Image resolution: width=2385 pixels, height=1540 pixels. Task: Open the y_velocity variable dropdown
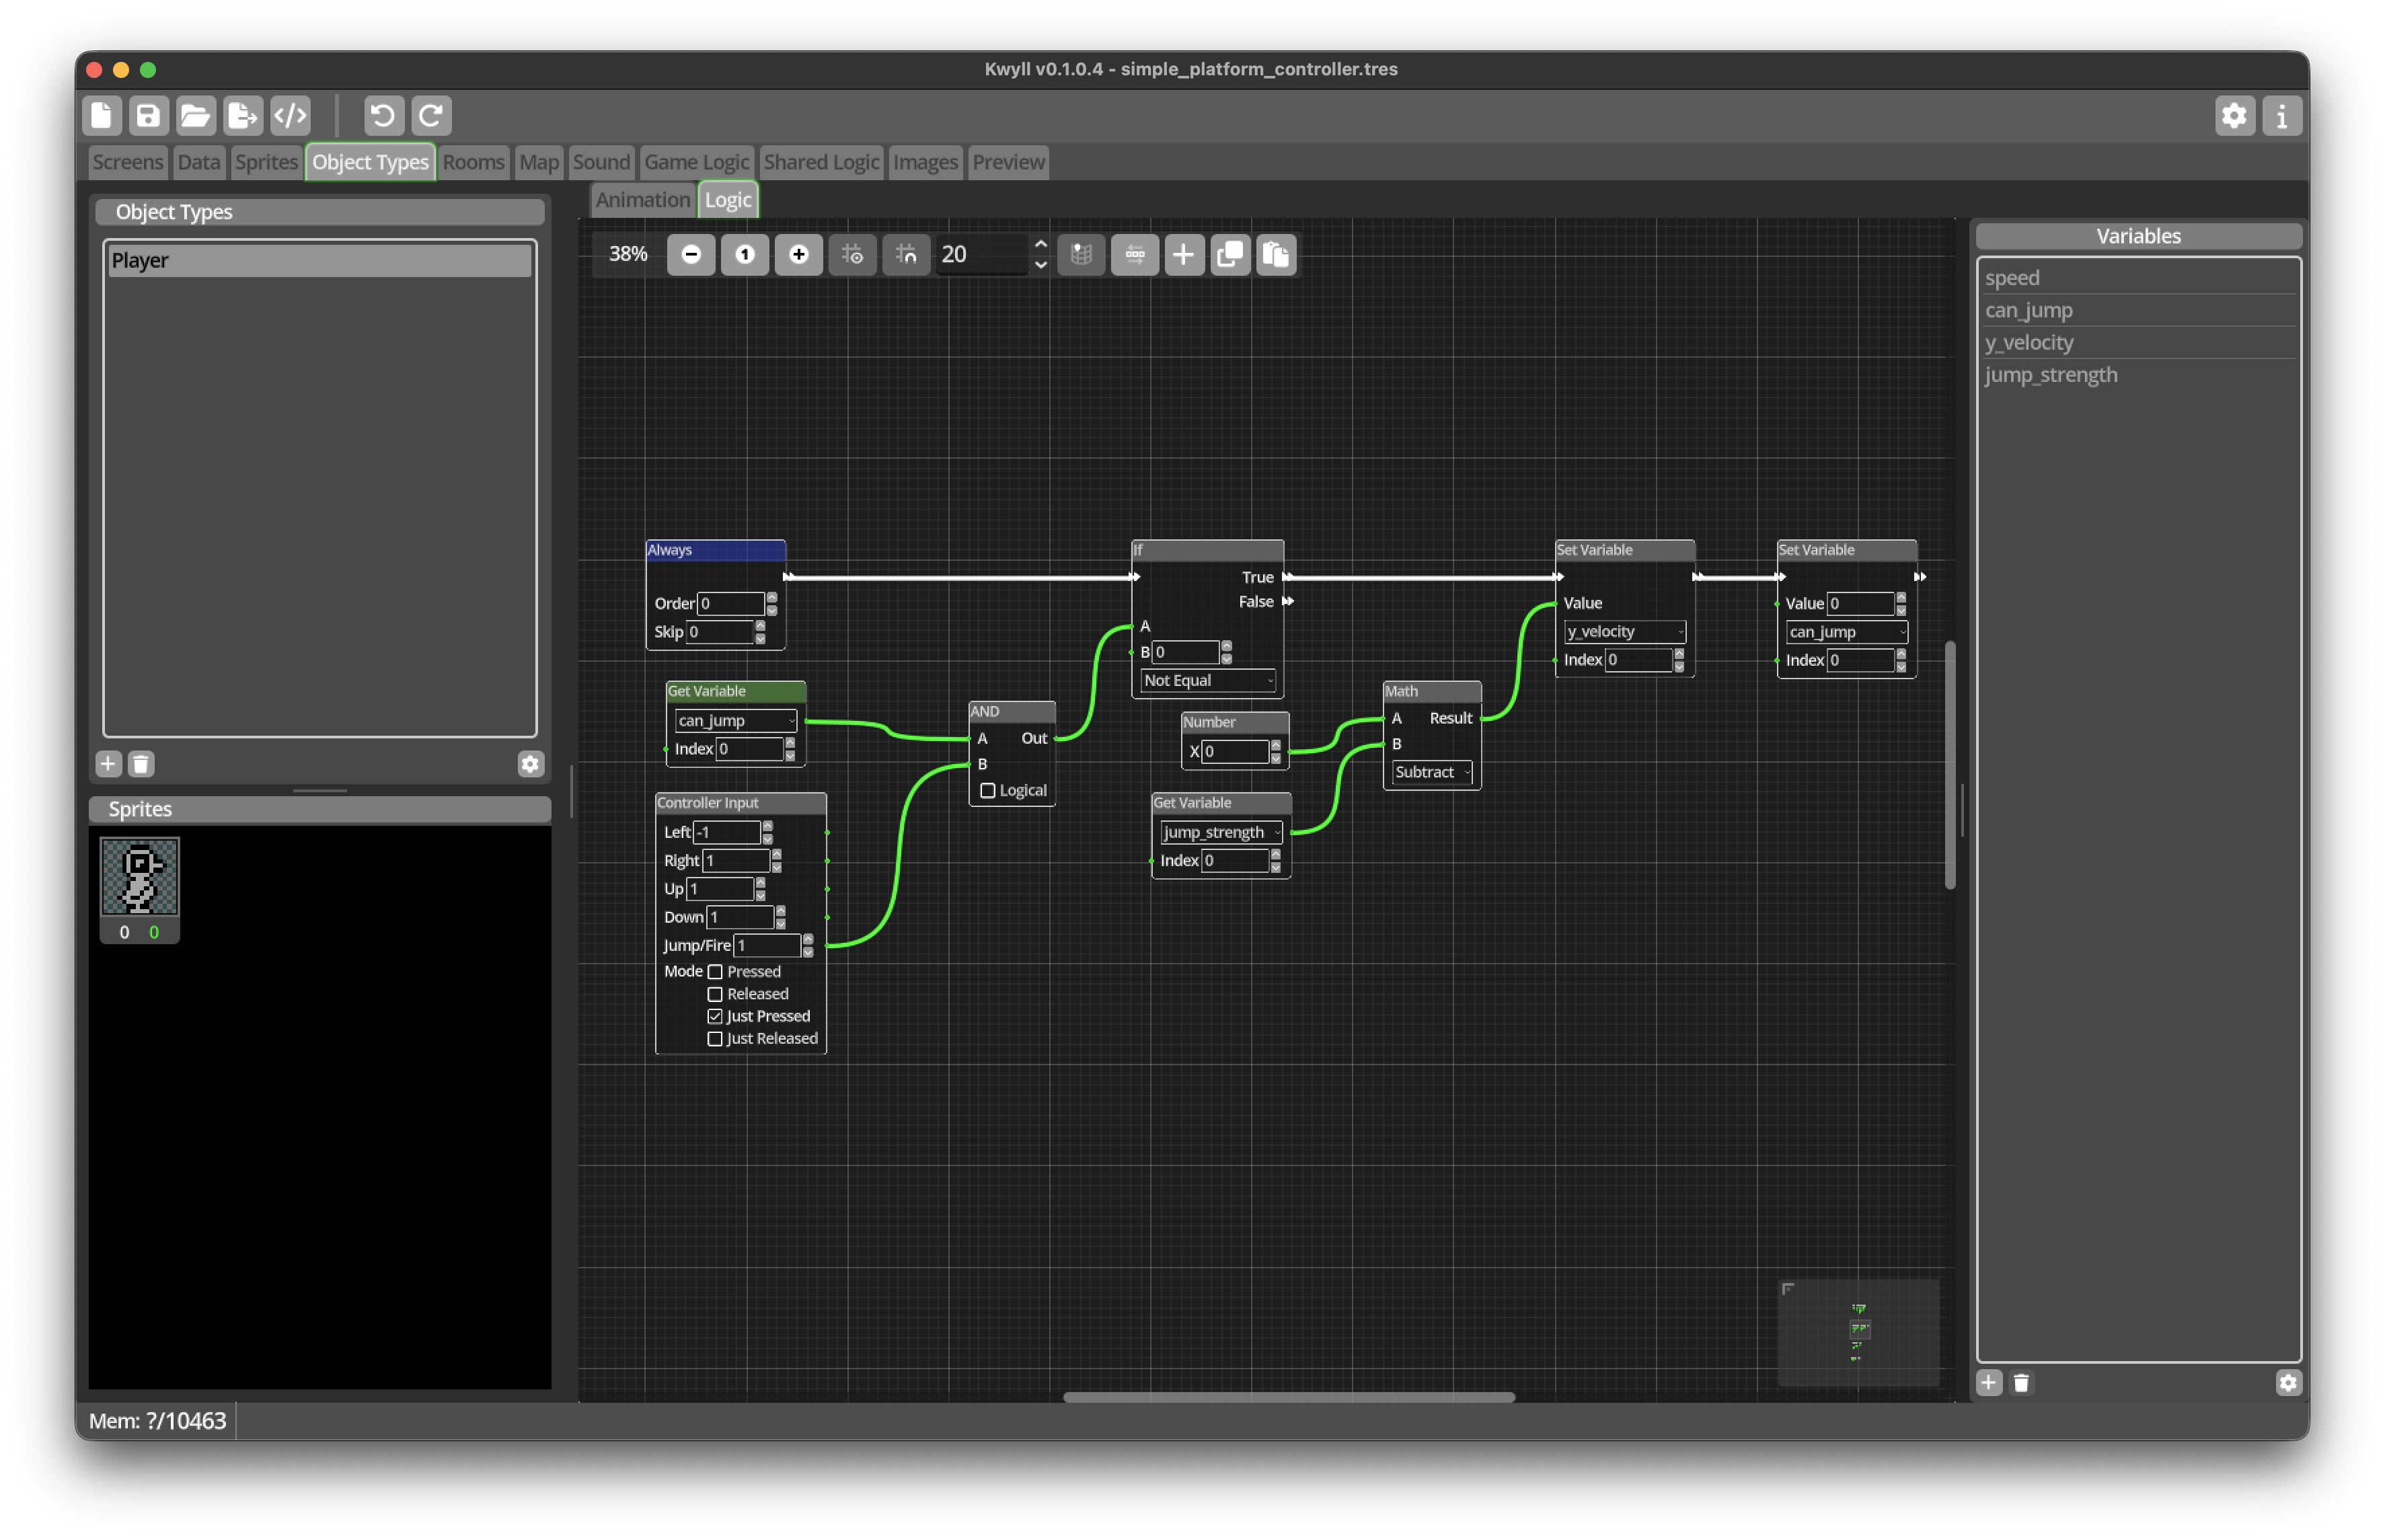1625,631
